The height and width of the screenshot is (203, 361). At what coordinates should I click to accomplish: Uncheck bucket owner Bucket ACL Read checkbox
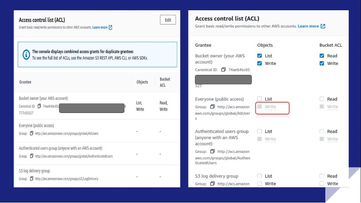322,56
